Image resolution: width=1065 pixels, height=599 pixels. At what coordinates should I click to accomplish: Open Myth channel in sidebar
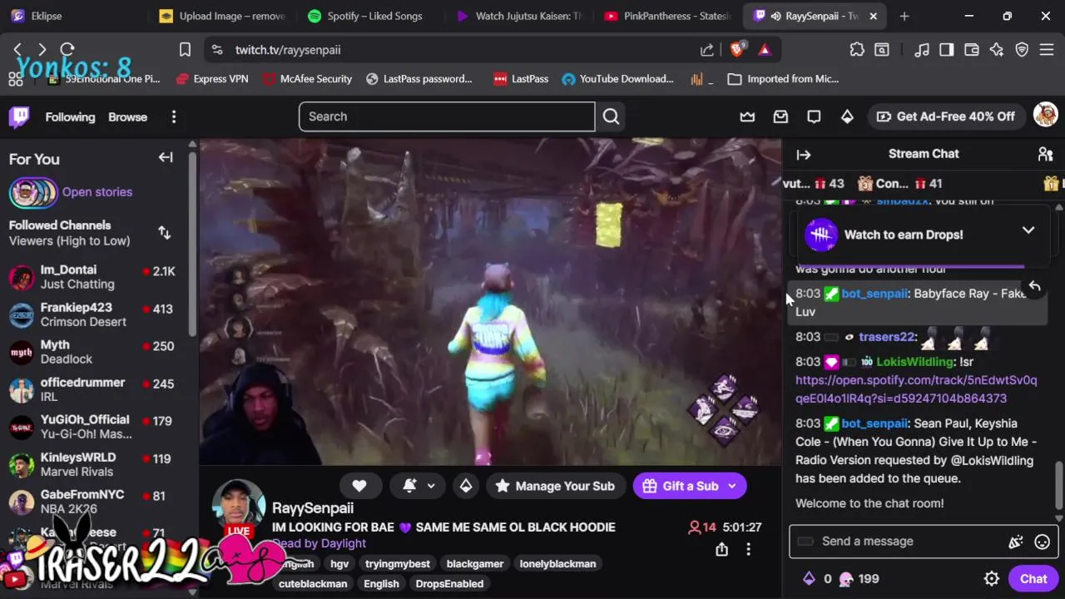point(99,352)
